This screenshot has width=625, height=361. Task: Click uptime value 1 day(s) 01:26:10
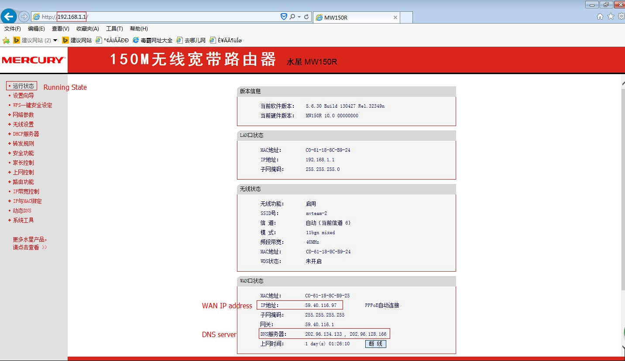coord(327,344)
